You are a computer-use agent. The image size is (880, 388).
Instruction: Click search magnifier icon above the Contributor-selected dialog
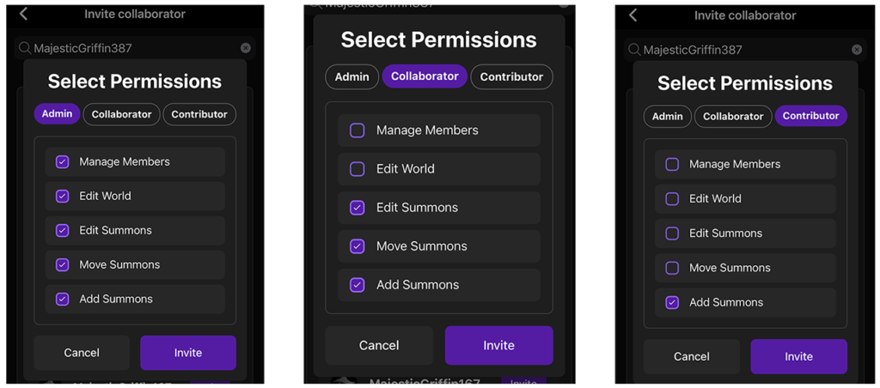(635, 50)
